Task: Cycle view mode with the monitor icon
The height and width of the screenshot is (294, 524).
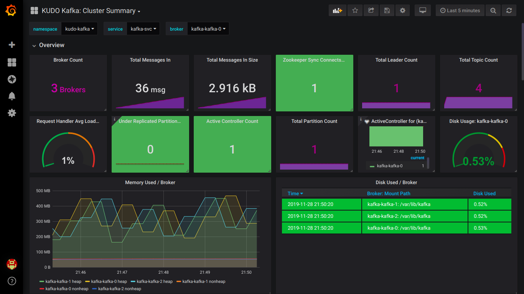Action: click(423, 10)
